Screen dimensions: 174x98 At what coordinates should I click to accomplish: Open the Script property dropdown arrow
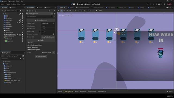click(54, 53)
